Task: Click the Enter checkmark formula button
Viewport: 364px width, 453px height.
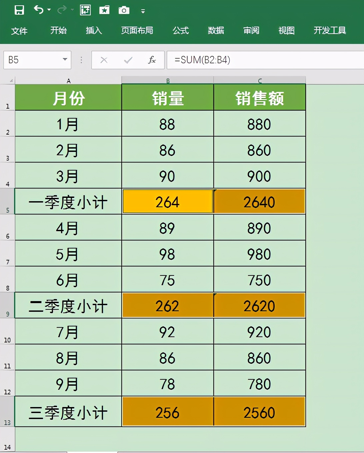Action: (128, 60)
